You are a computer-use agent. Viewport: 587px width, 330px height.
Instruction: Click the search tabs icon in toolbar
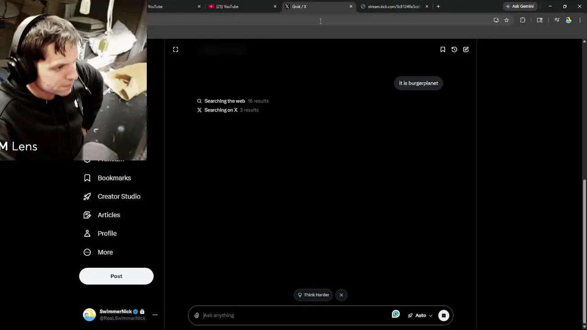tap(540, 20)
